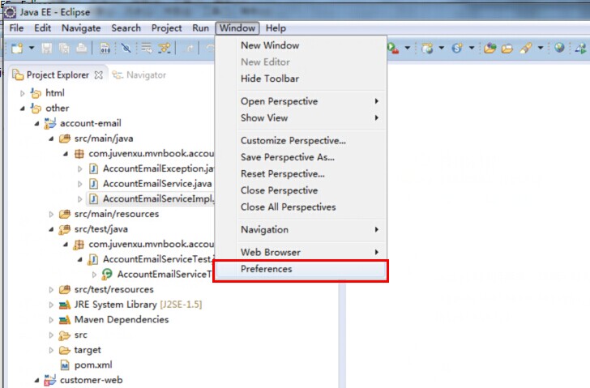Collapse the src/test/java source folder
Image resolution: width=590 pixels, height=388 pixels.
[51, 229]
